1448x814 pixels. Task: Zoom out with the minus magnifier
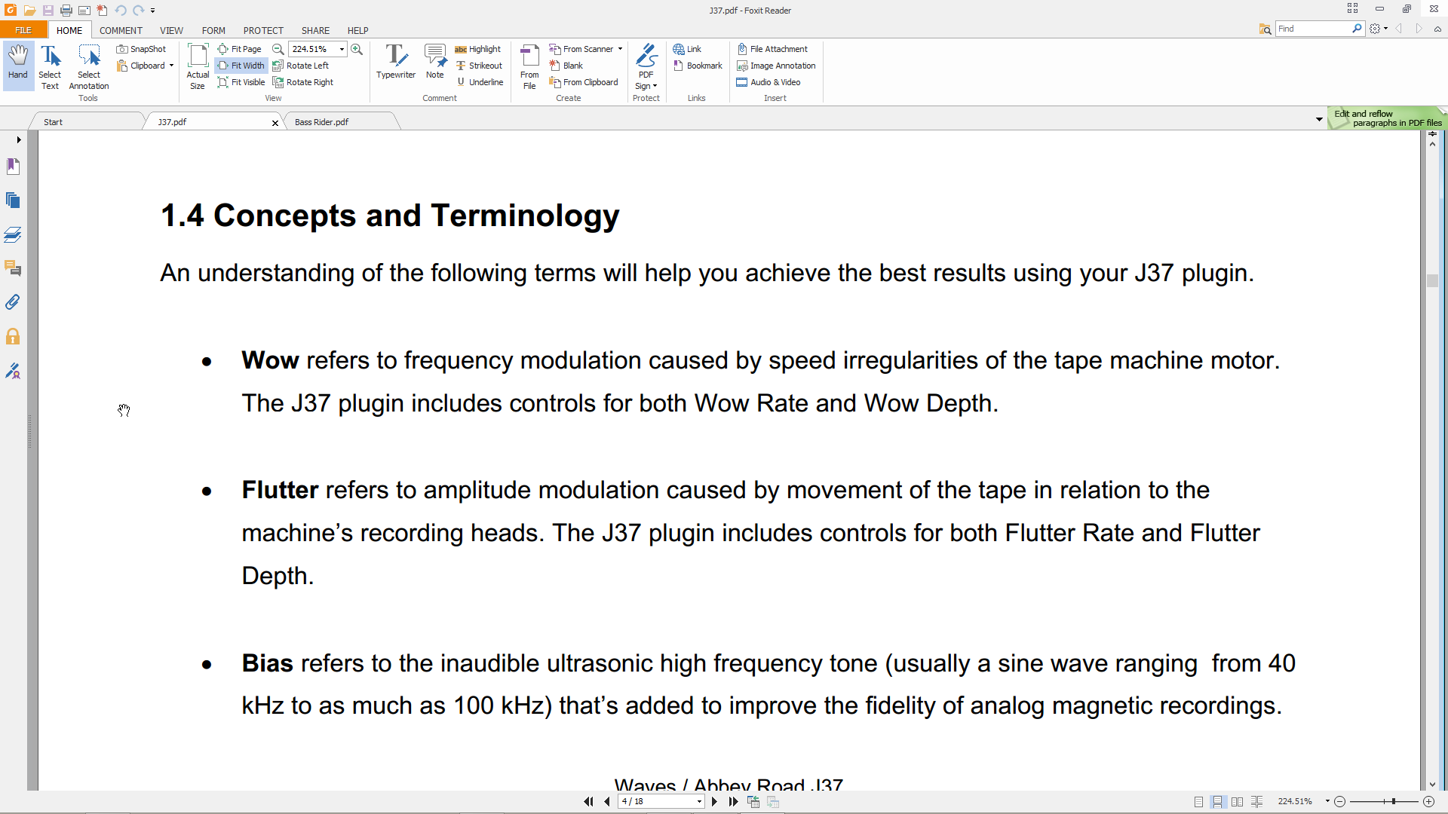tap(278, 49)
